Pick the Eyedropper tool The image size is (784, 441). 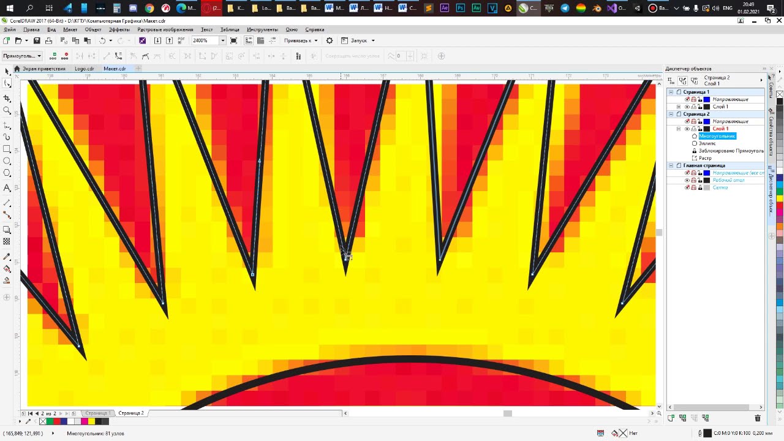click(7, 257)
